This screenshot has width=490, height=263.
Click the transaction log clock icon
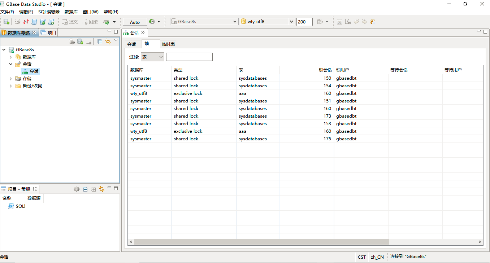(152, 22)
